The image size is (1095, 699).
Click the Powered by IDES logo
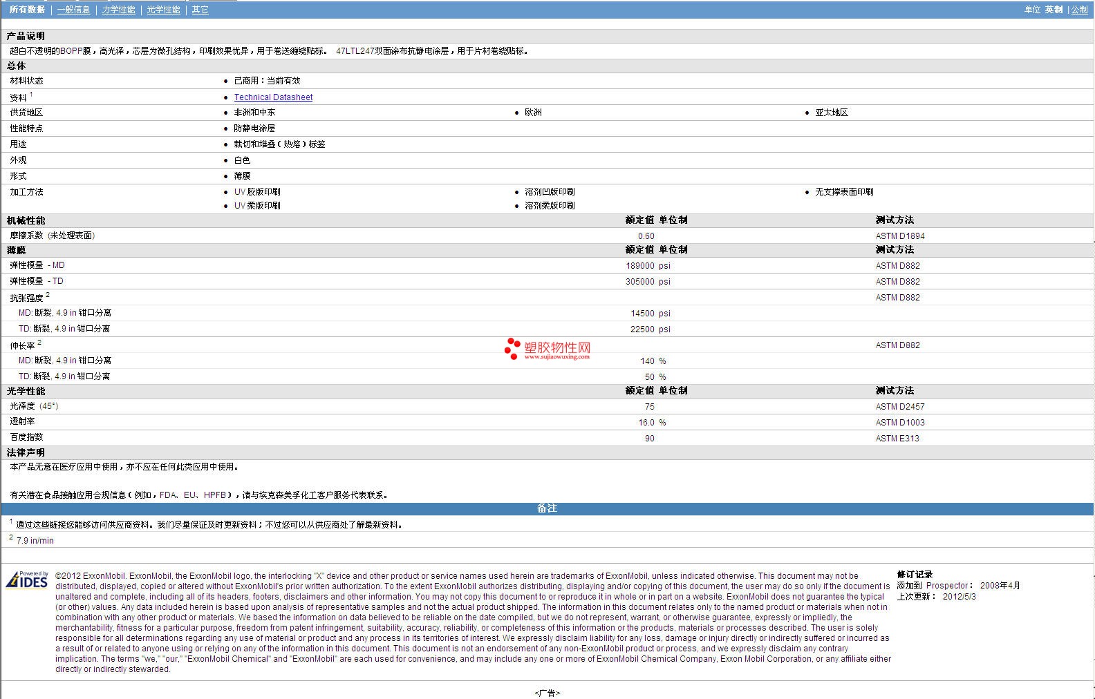tap(28, 580)
